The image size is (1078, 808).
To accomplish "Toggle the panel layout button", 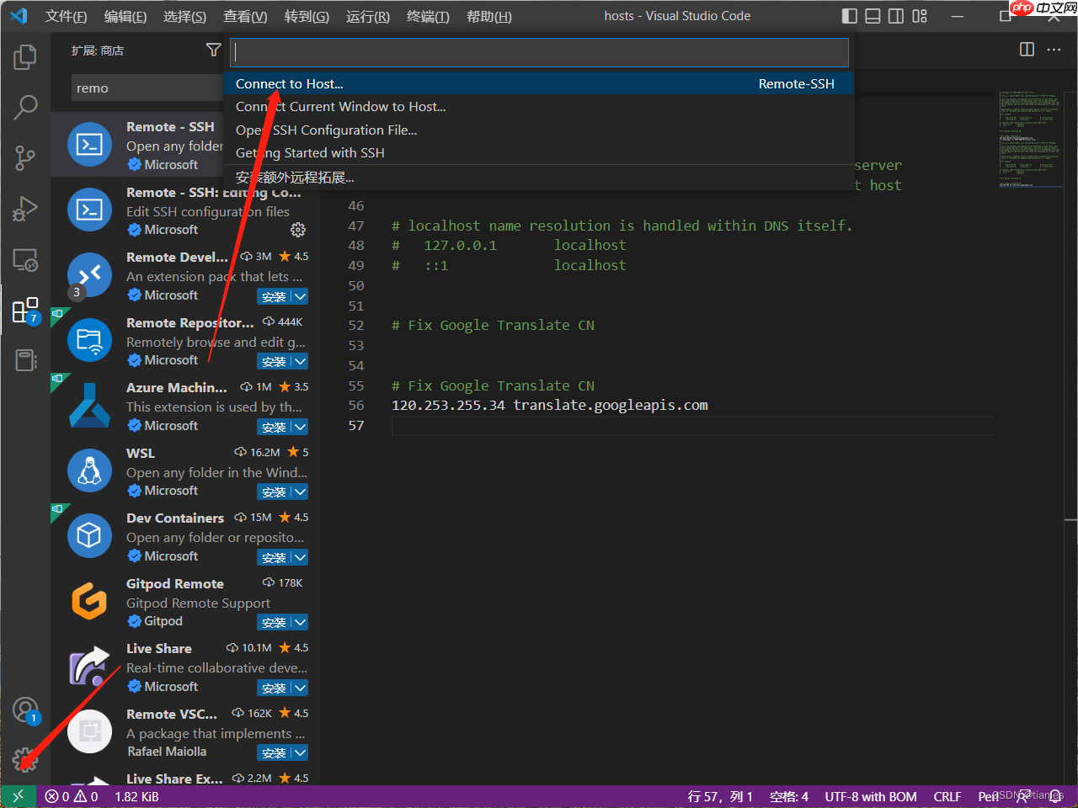I will click(x=873, y=16).
